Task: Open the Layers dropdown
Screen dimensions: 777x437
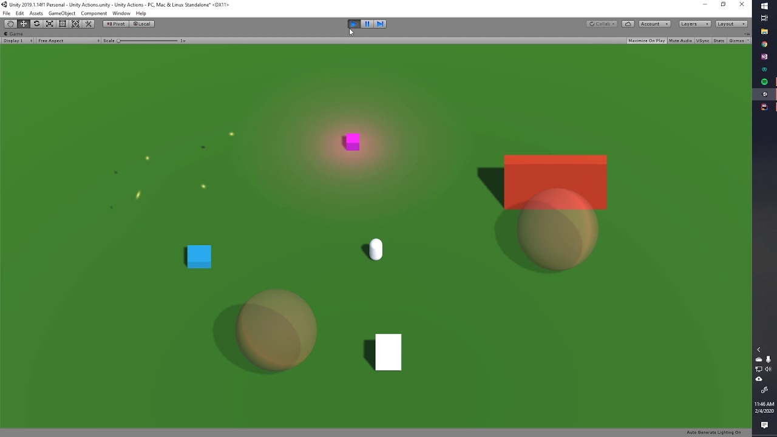Action: [694, 24]
